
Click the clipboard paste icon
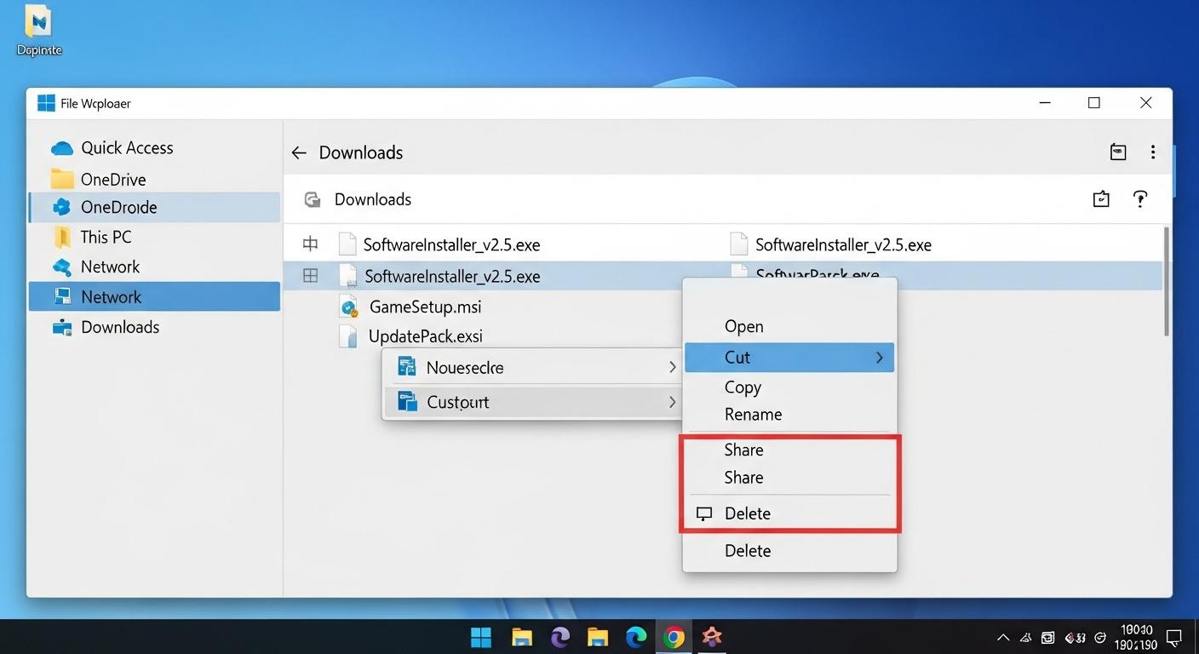pos(1100,198)
